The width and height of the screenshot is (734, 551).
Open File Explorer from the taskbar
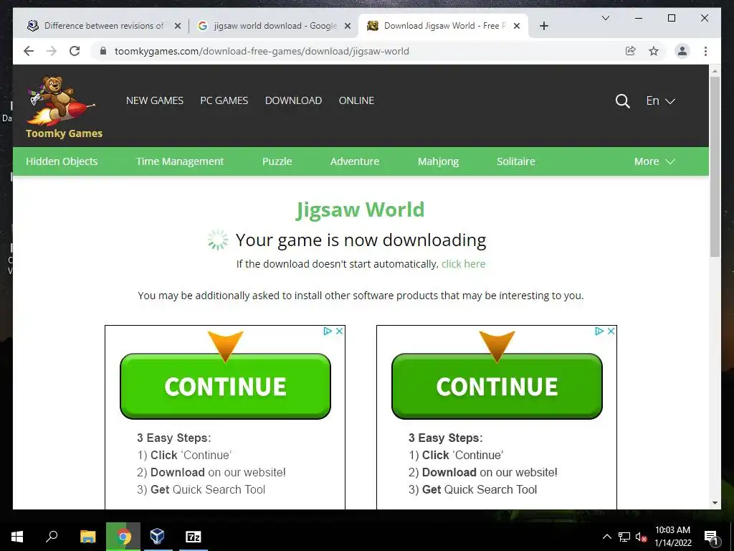click(87, 537)
